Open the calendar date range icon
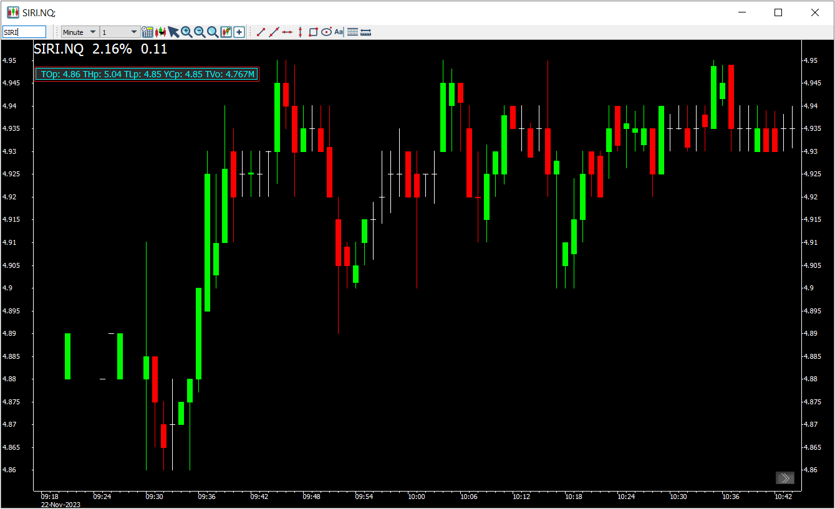The height and width of the screenshot is (509, 835). [x=148, y=32]
